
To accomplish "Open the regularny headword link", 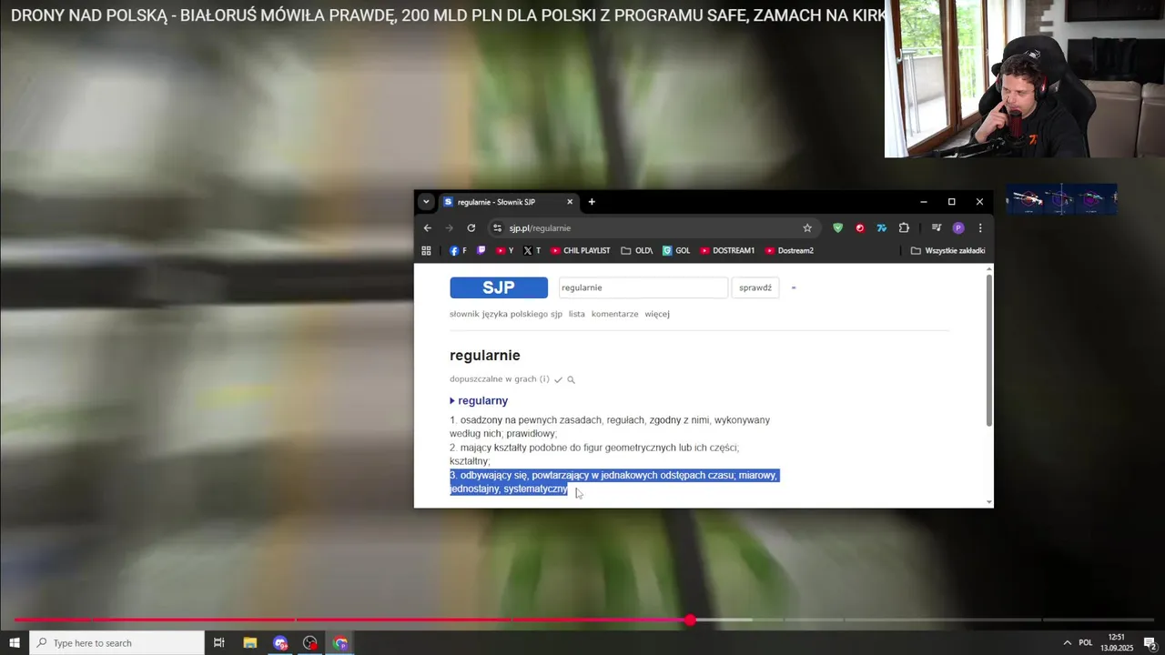I will [x=483, y=401].
